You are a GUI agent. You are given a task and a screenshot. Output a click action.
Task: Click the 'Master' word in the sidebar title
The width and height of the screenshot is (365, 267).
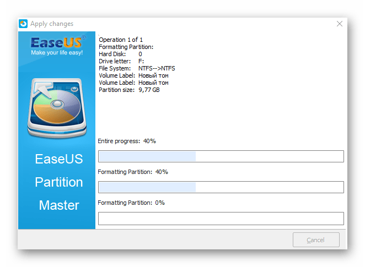tap(59, 205)
